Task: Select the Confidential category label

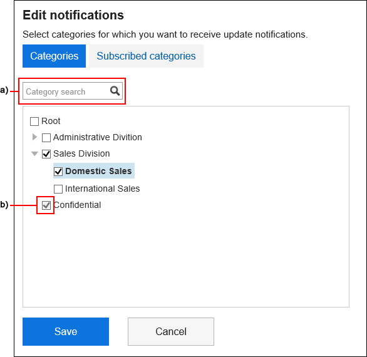Action: (x=78, y=205)
